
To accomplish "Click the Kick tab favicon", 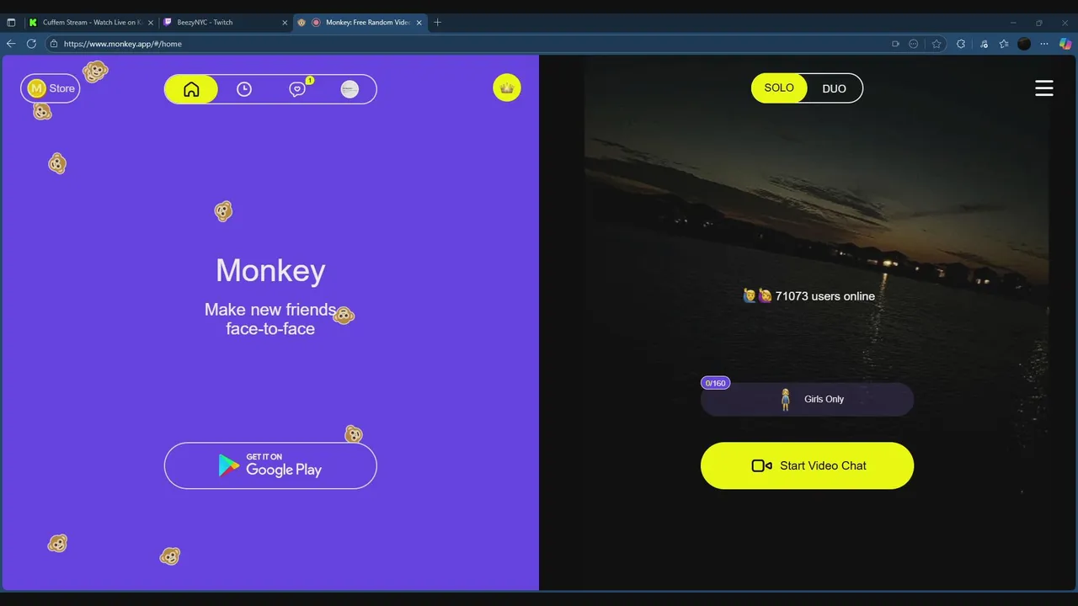I will (33, 23).
